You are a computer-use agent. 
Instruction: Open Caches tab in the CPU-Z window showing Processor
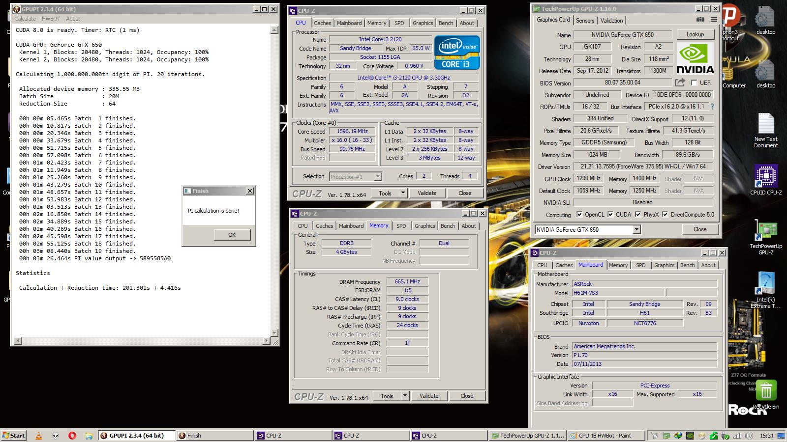(322, 23)
